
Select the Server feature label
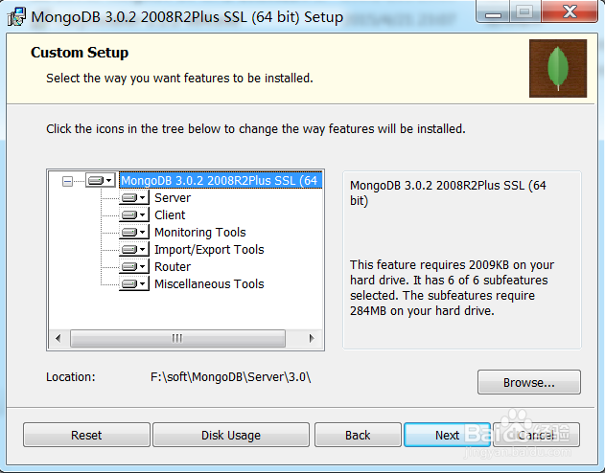[x=173, y=198]
